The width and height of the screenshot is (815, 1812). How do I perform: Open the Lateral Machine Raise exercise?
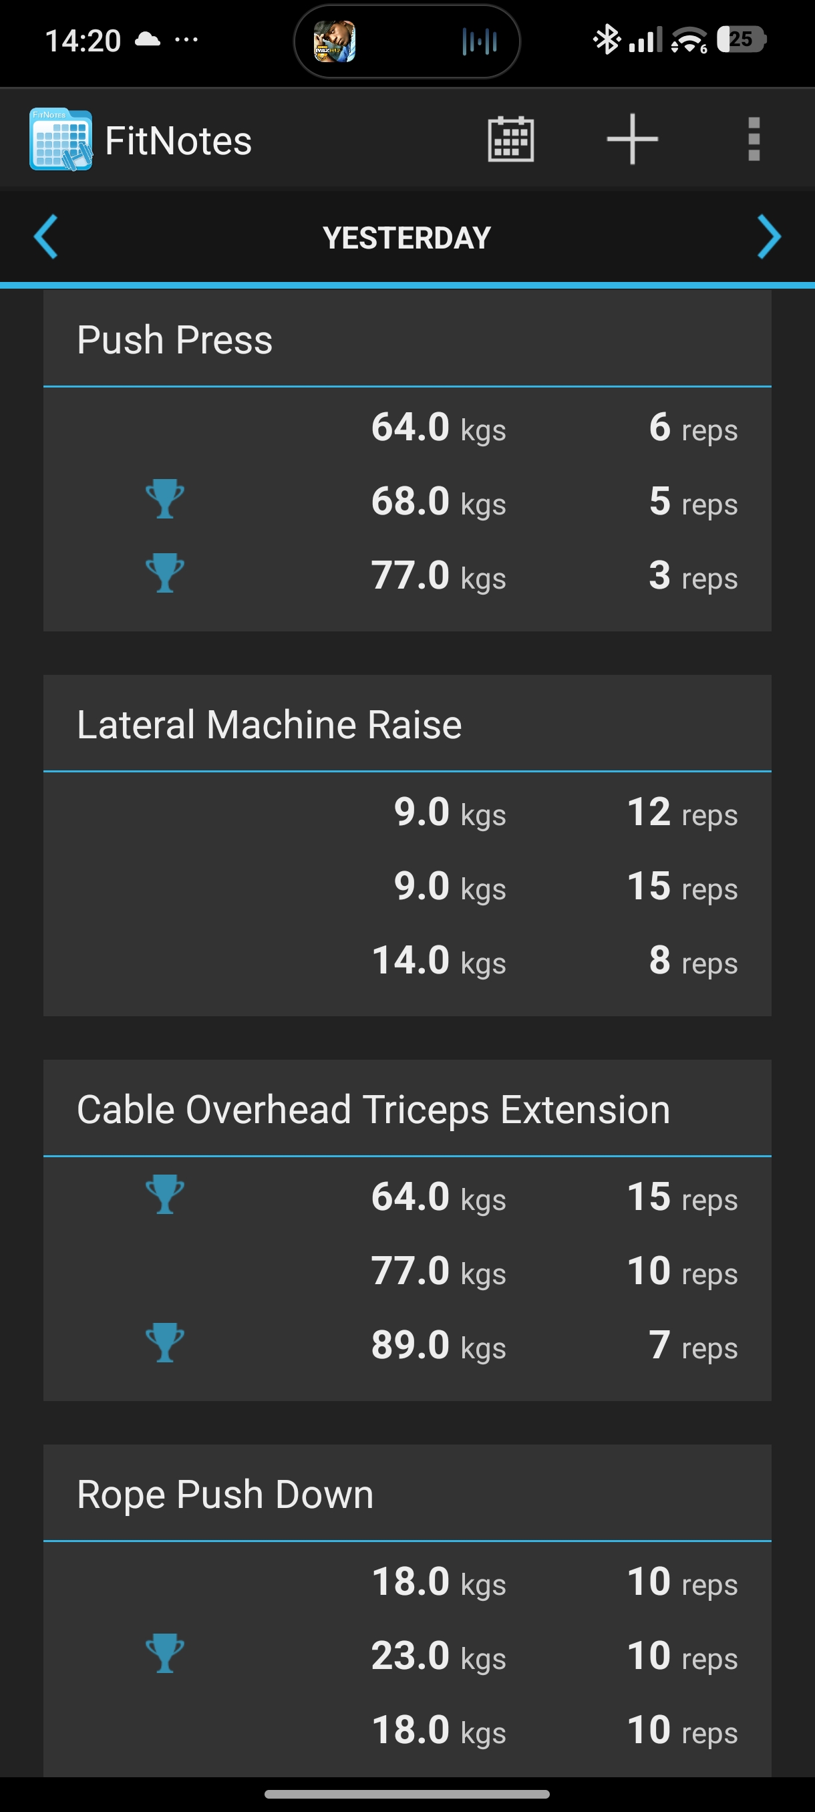point(269,725)
